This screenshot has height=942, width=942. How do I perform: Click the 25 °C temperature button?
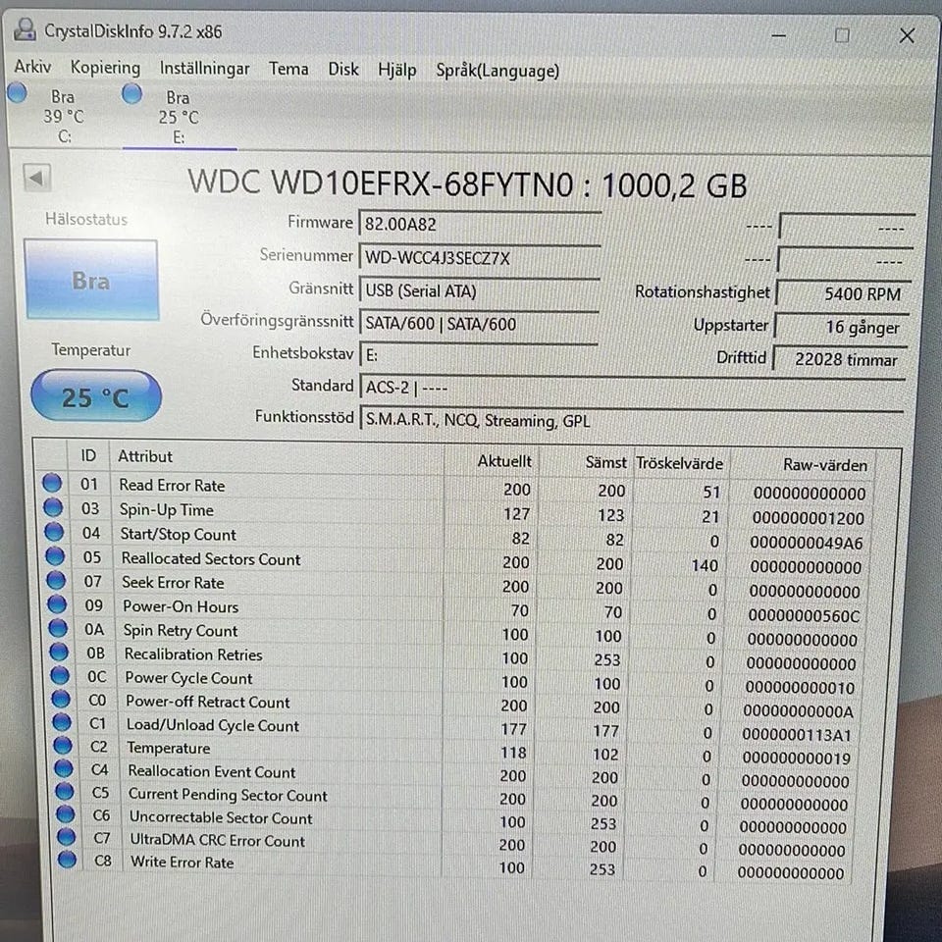(96, 396)
